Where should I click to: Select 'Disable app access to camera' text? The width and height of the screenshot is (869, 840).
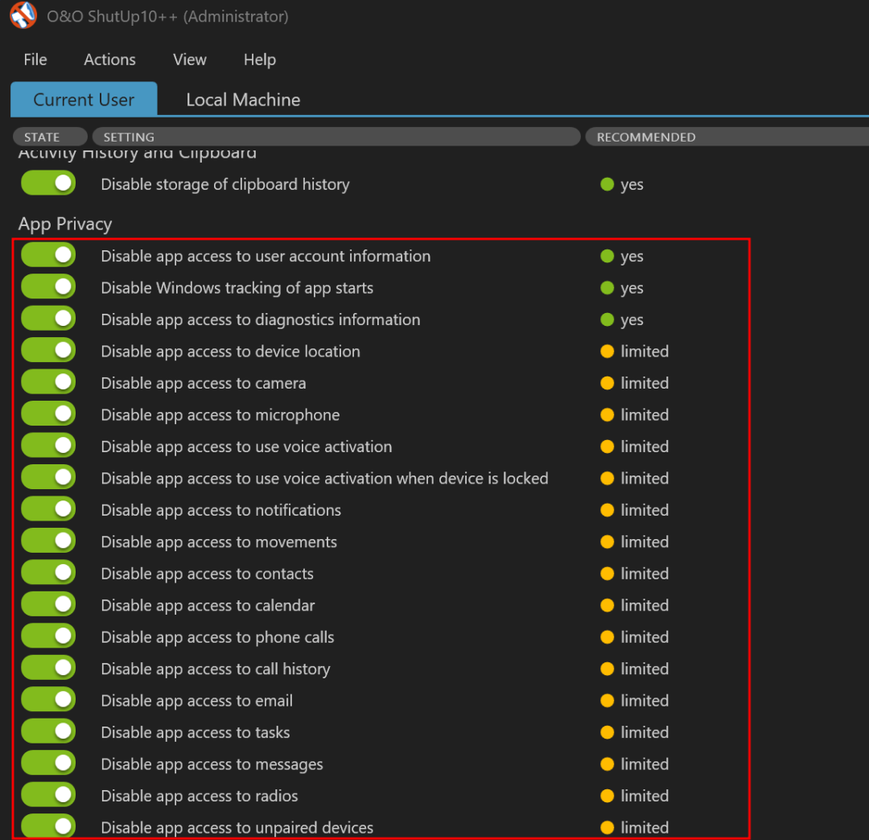click(204, 384)
